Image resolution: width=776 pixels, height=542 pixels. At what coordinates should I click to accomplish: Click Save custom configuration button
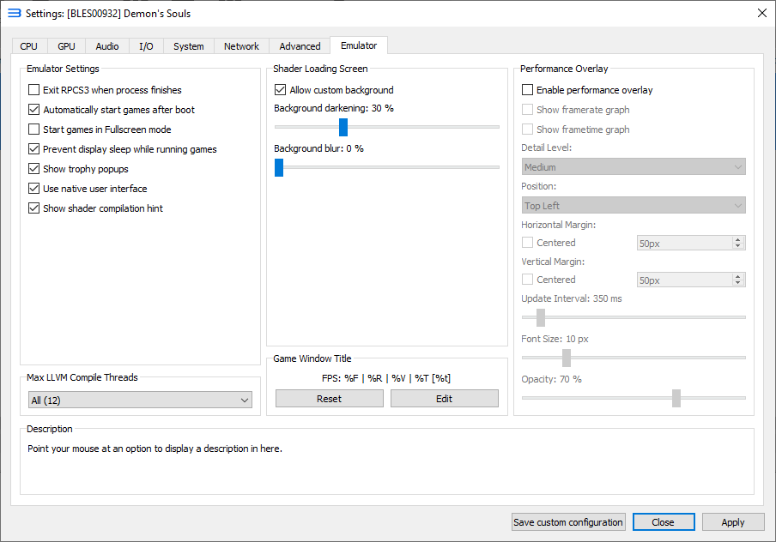(x=568, y=522)
